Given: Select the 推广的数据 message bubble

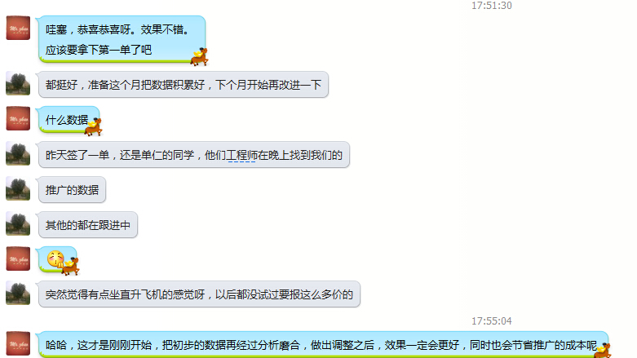Looking at the screenshot, I should (x=72, y=190).
